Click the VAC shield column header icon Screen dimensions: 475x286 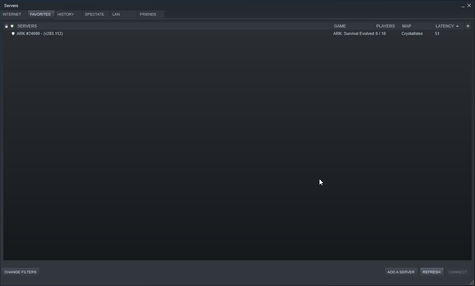click(x=12, y=26)
